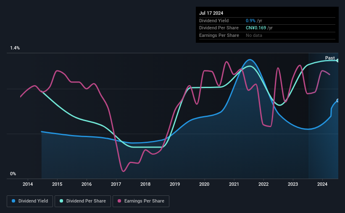Click the 2014 x-axis label
Viewport: 345px width, 213px height.
(x=28, y=184)
